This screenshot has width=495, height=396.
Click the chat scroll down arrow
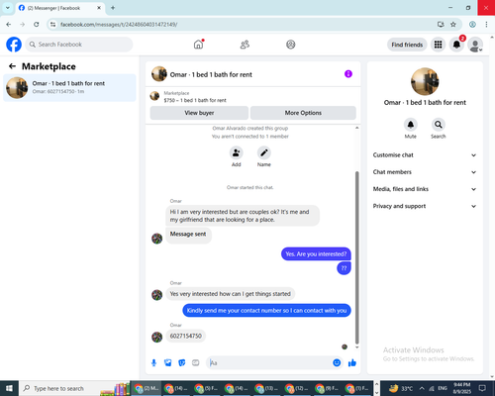click(356, 347)
